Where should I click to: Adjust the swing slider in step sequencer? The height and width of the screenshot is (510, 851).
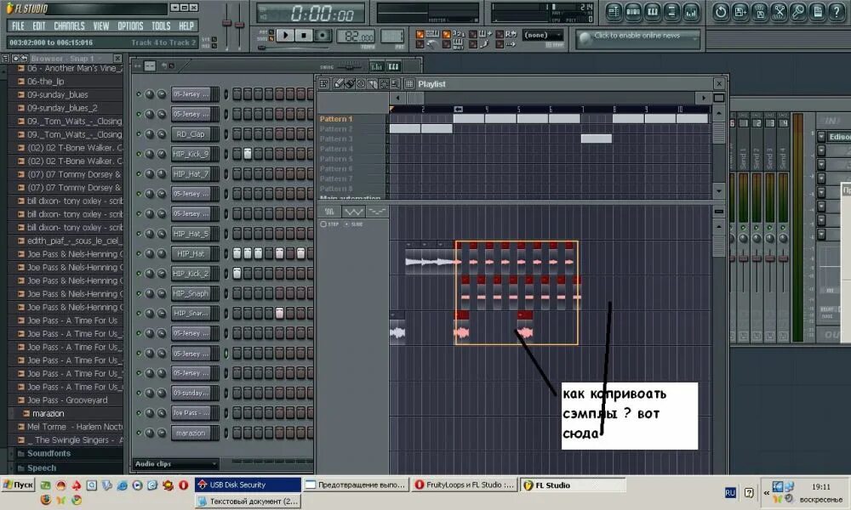coord(348,66)
